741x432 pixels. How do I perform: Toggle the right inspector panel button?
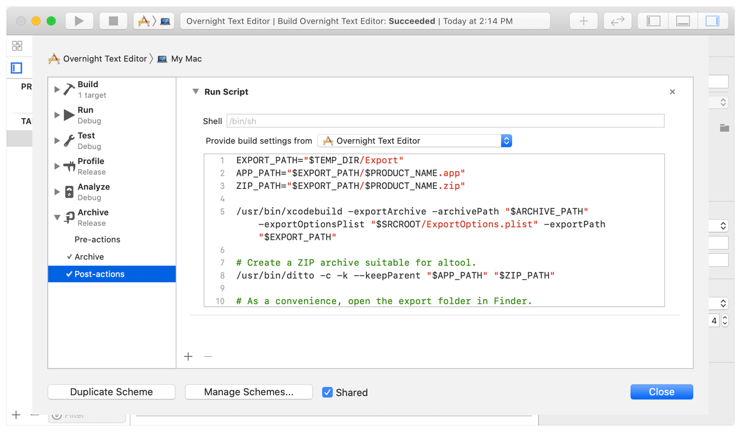pos(712,21)
